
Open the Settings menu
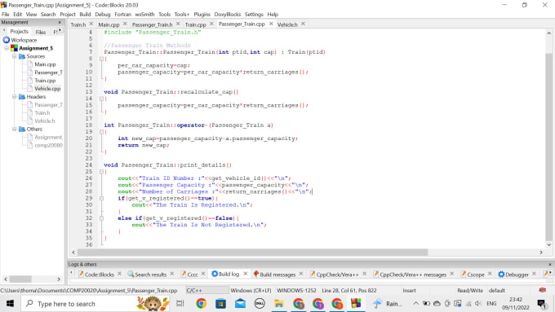coord(254,14)
